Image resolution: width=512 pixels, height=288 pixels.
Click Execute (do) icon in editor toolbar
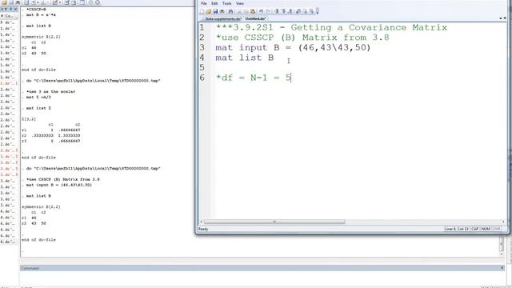tap(305, 11)
